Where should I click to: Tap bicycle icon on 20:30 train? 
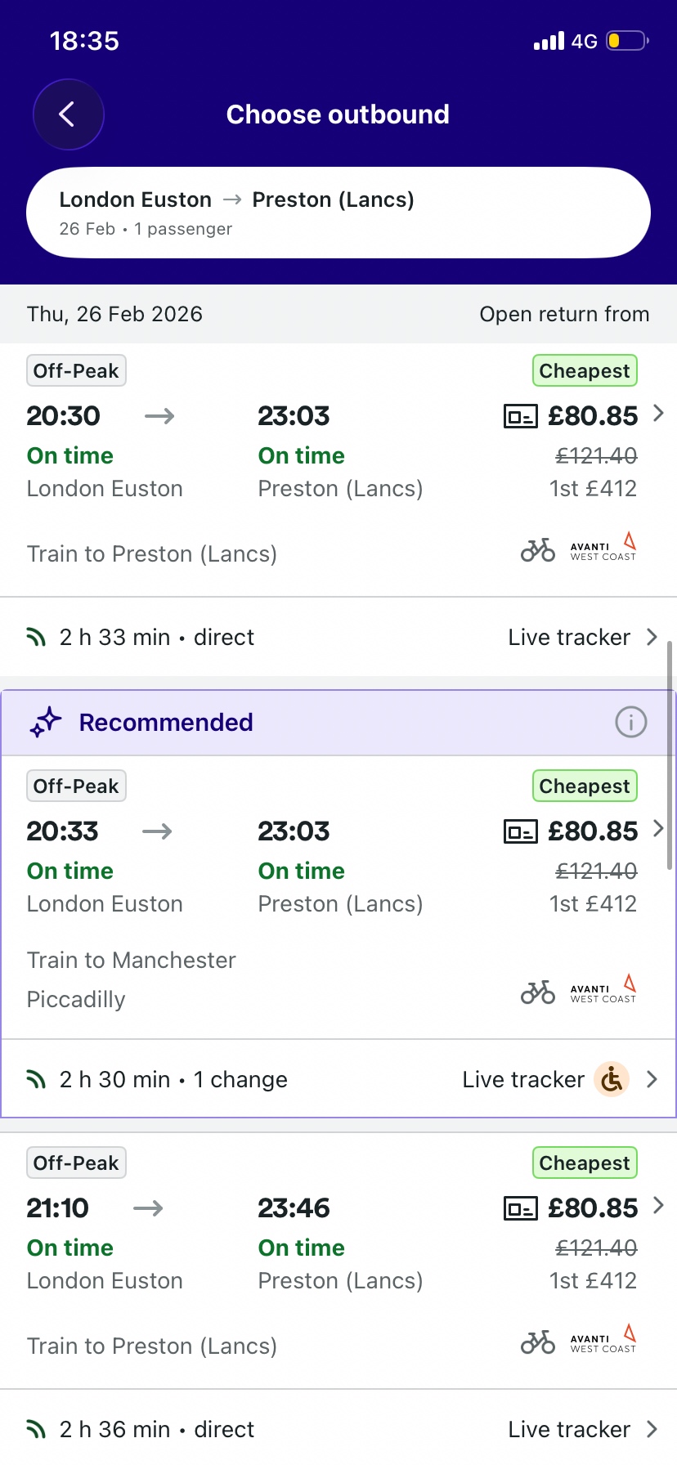tap(538, 550)
